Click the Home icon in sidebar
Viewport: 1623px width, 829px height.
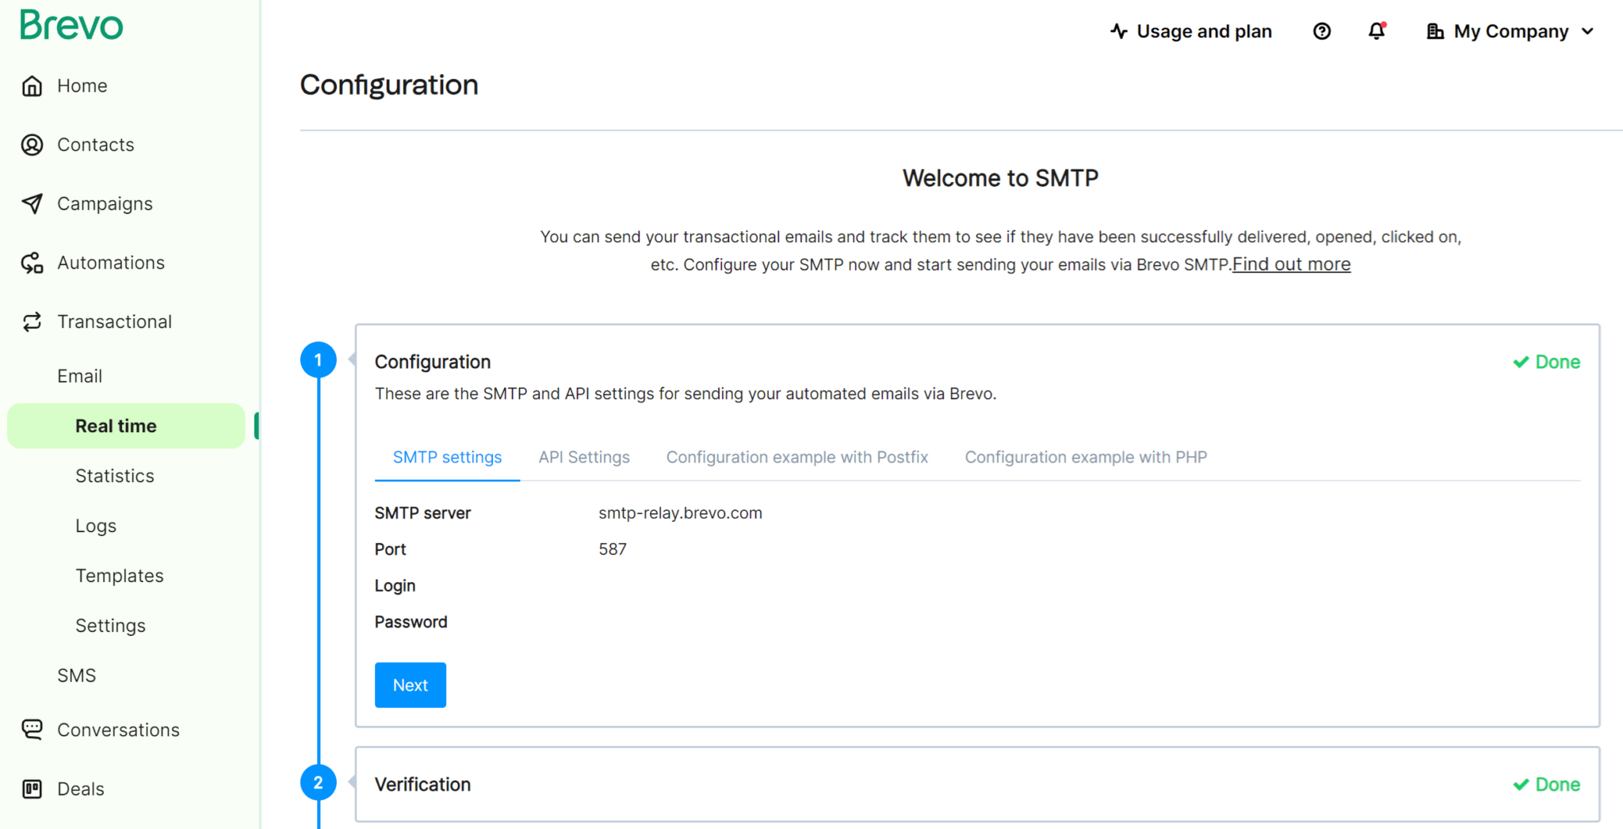32,86
